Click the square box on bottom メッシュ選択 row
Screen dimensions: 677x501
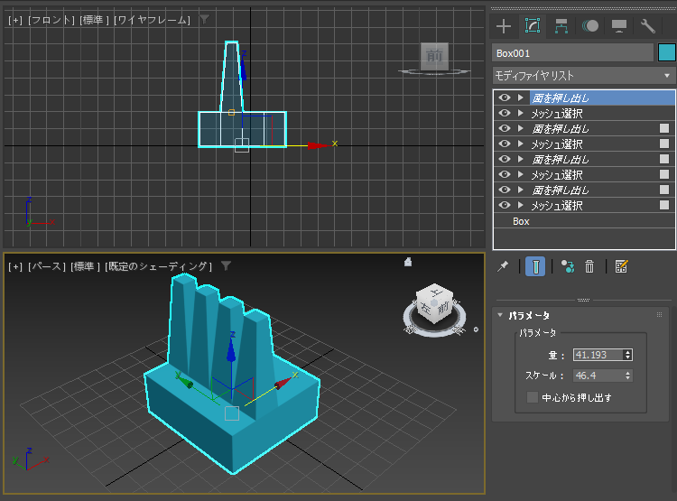[664, 205]
